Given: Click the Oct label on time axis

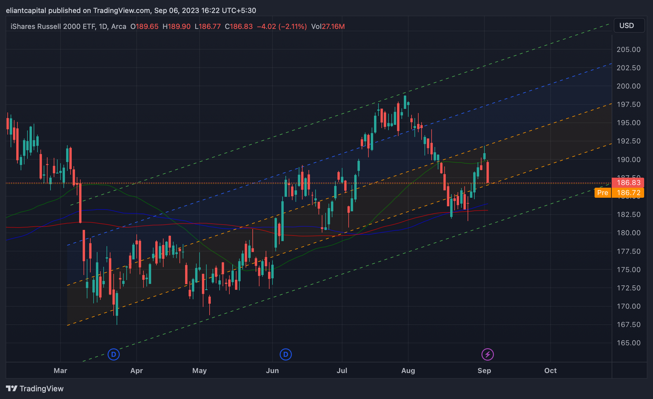Looking at the screenshot, I should pos(550,371).
